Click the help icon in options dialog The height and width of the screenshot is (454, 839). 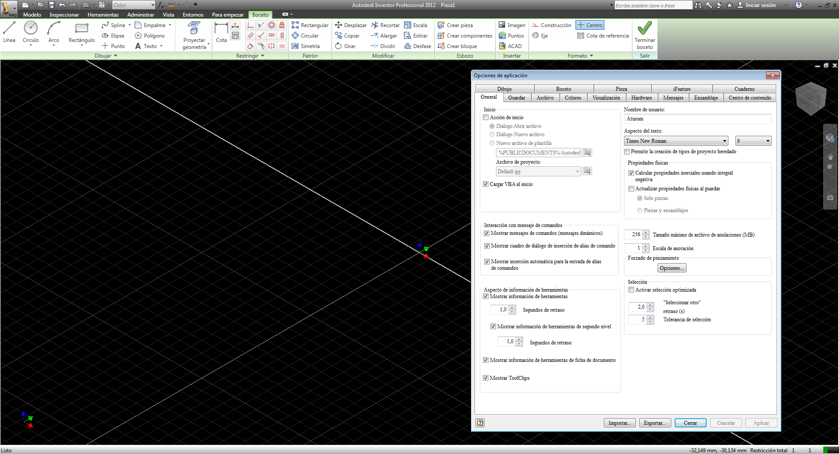(x=480, y=423)
